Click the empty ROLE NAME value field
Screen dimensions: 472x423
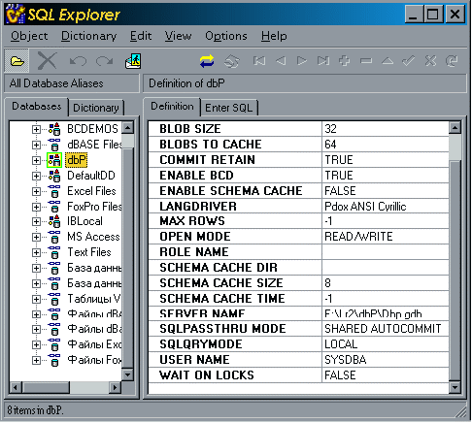(386, 252)
